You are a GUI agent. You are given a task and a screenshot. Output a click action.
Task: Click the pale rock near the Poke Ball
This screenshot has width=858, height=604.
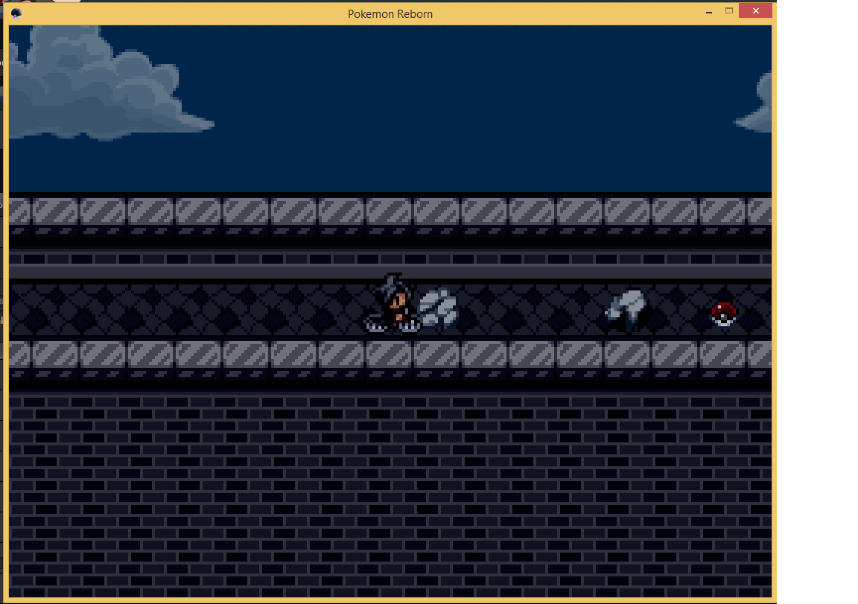(626, 311)
